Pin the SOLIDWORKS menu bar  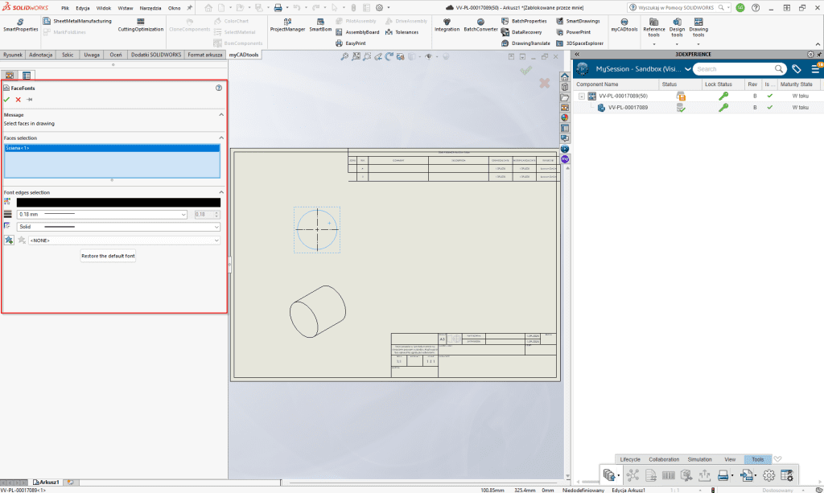190,8
